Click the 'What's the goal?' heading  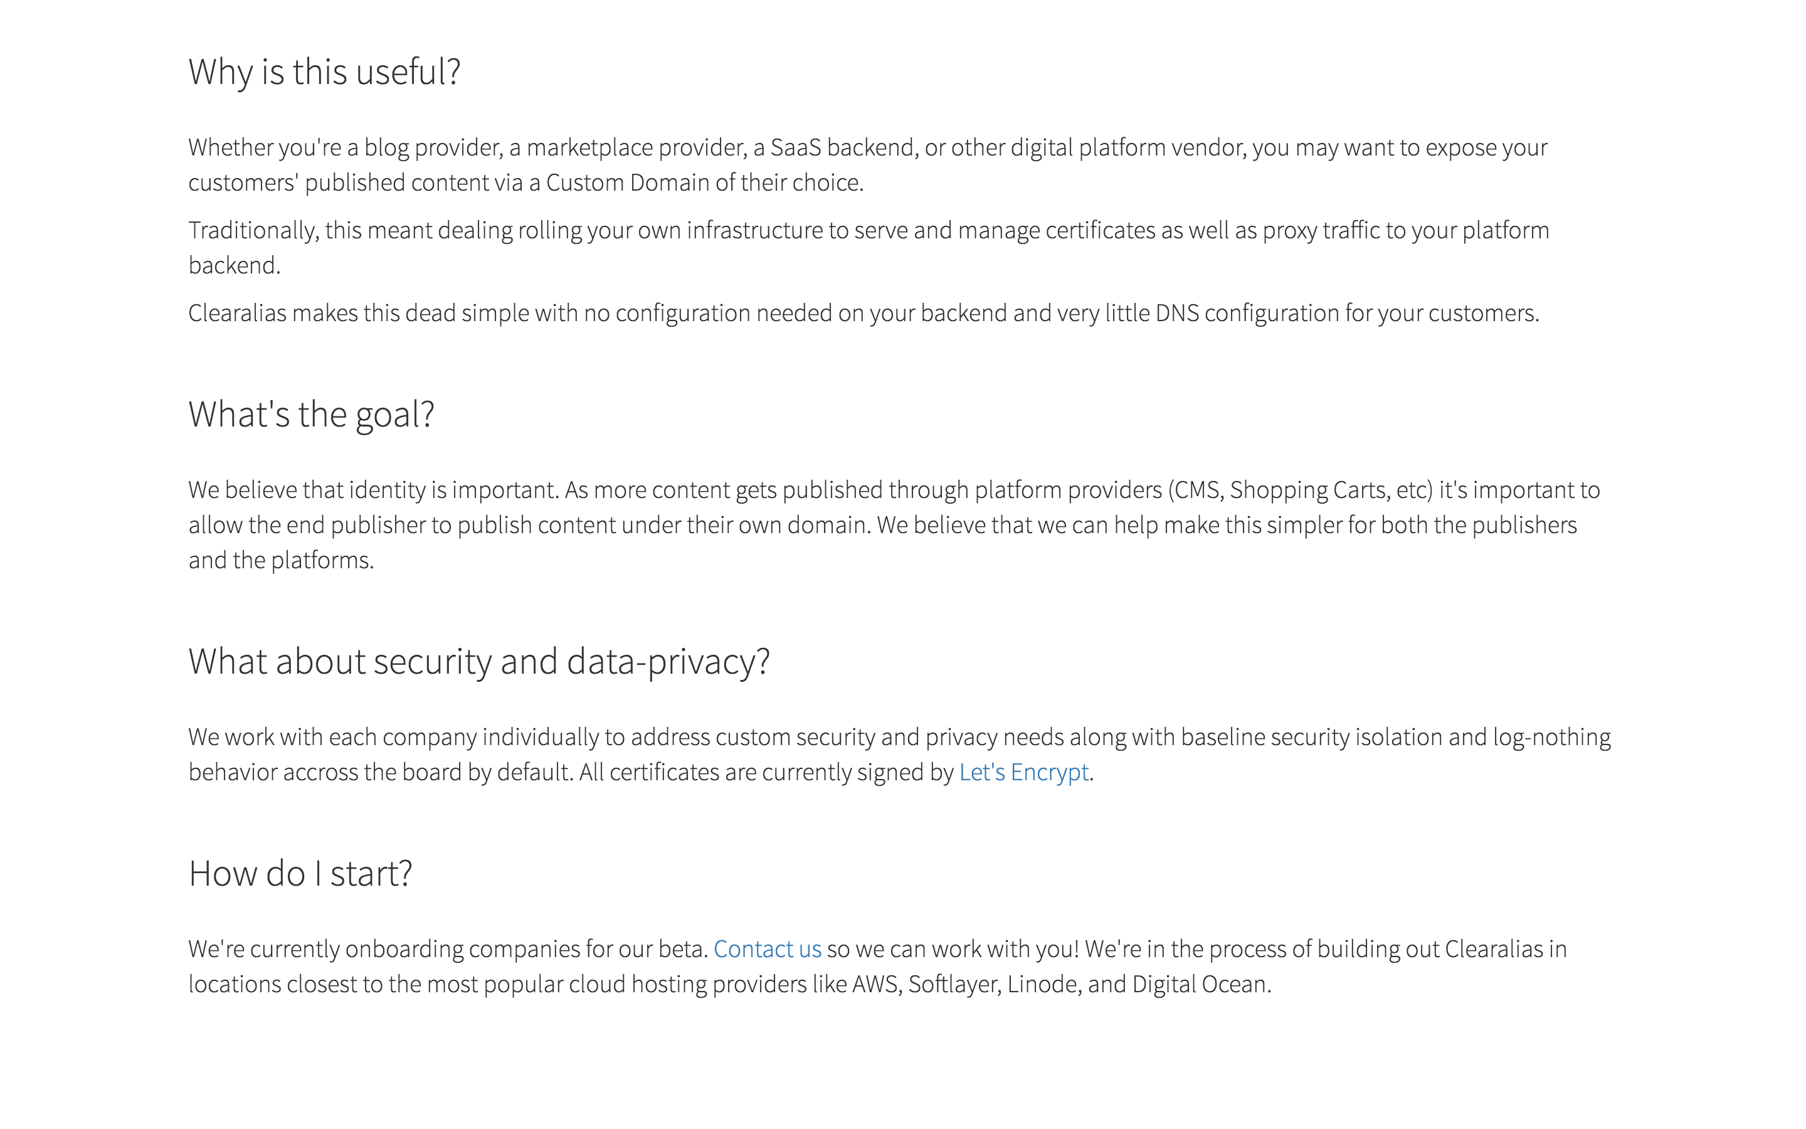(310, 415)
